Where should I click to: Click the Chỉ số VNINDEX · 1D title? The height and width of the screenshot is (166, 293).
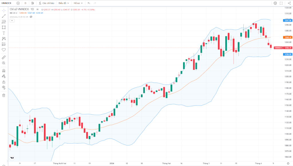(x=22, y=9)
